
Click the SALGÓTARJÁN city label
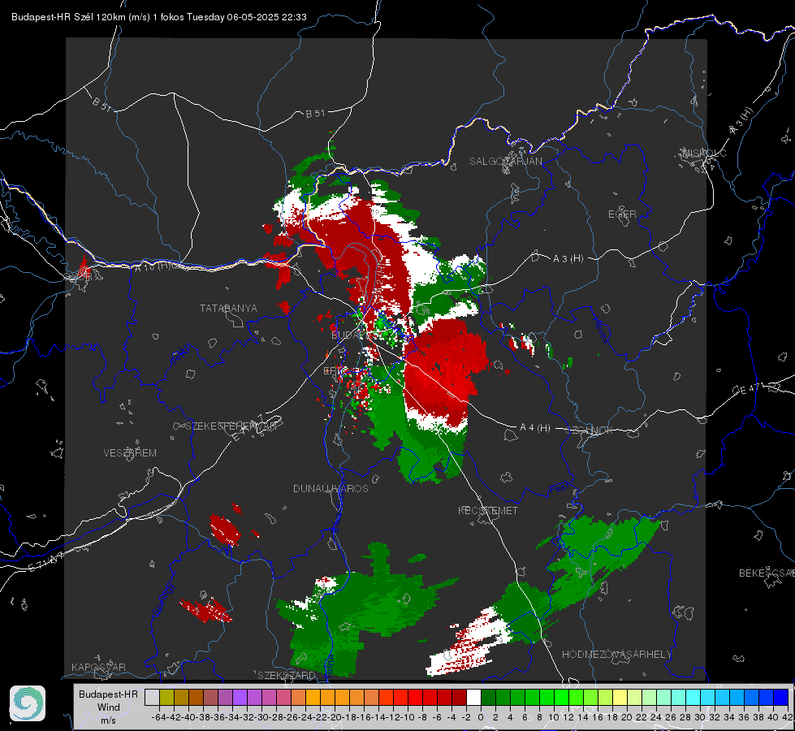[505, 162]
